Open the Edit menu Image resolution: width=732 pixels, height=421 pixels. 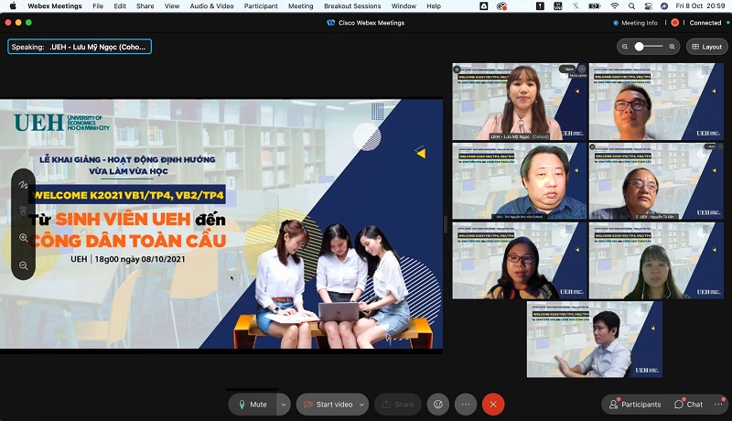pyautogui.click(x=120, y=6)
